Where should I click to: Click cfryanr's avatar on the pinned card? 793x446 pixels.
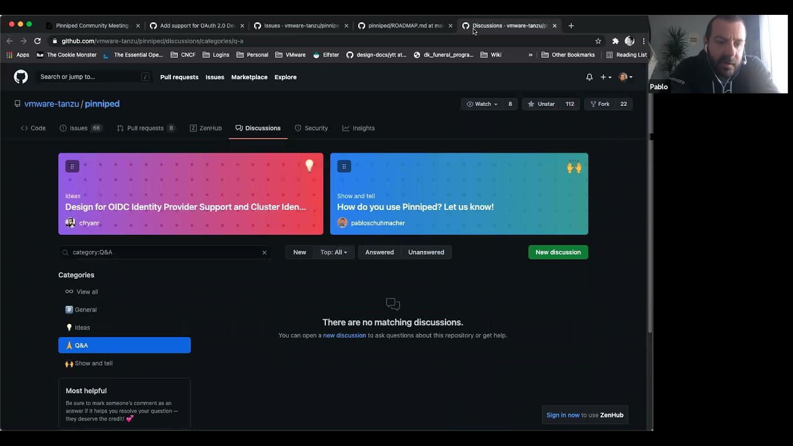(70, 223)
